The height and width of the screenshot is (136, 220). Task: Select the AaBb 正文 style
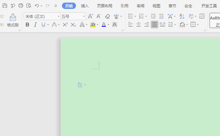click(215, 21)
